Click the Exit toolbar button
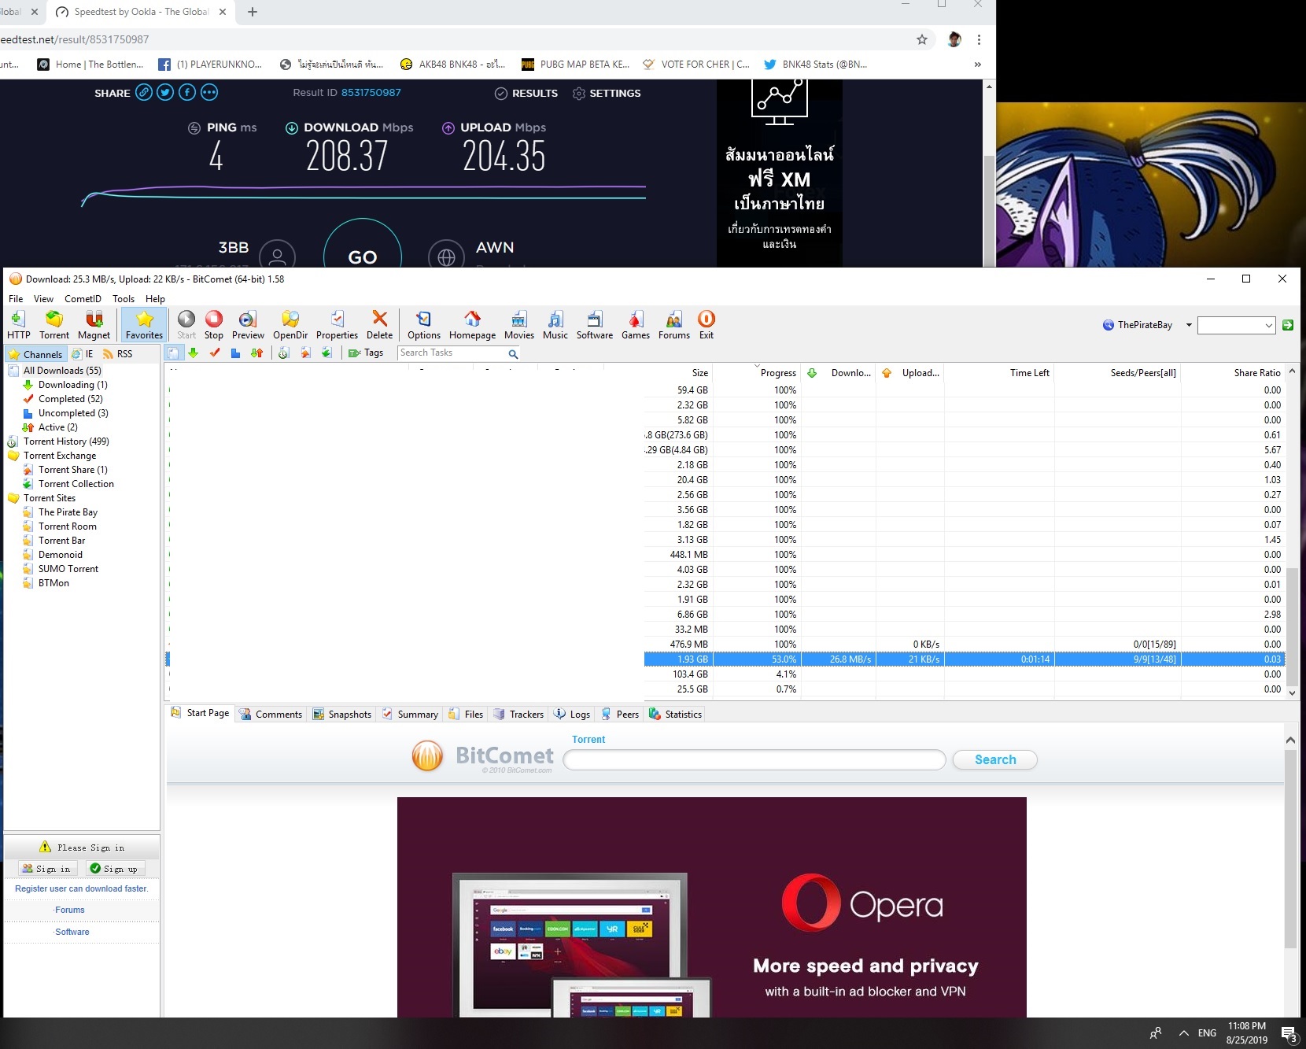The width and height of the screenshot is (1306, 1049). point(706,324)
